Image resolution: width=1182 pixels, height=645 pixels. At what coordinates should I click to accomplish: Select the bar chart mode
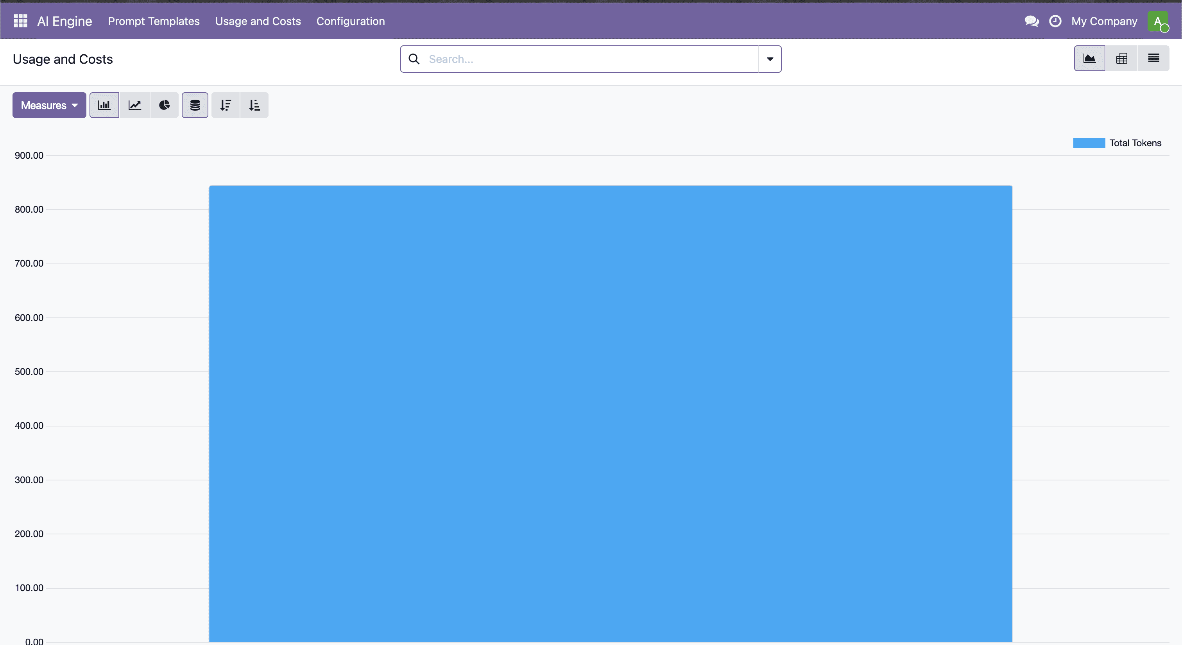(x=104, y=105)
